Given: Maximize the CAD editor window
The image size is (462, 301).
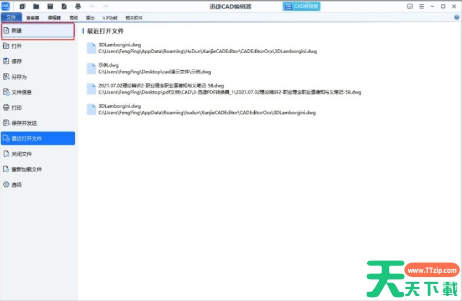Looking at the screenshot, I should pos(443,6).
